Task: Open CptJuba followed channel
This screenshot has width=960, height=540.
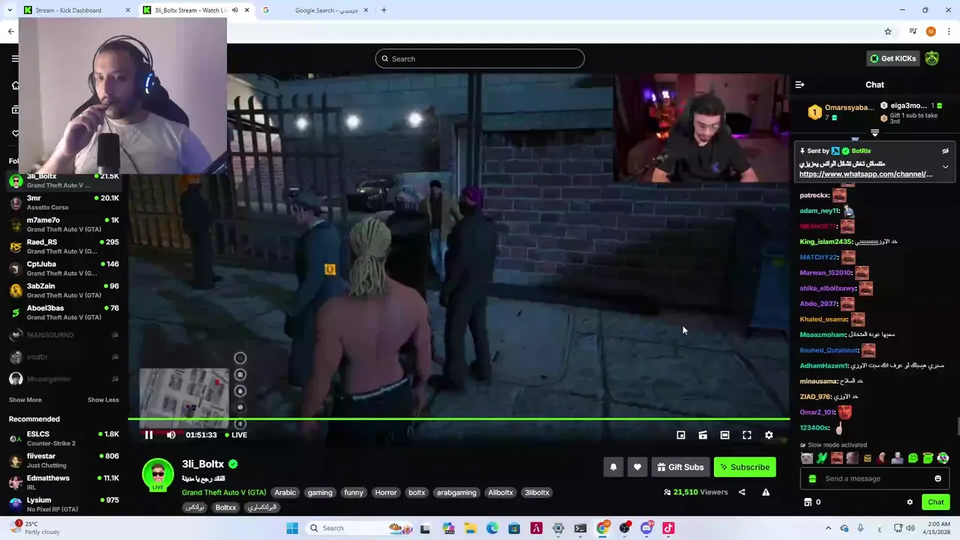Action: [x=64, y=268]
